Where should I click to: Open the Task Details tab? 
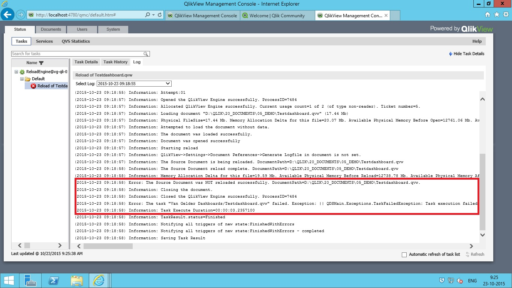[x=86, y=62]
